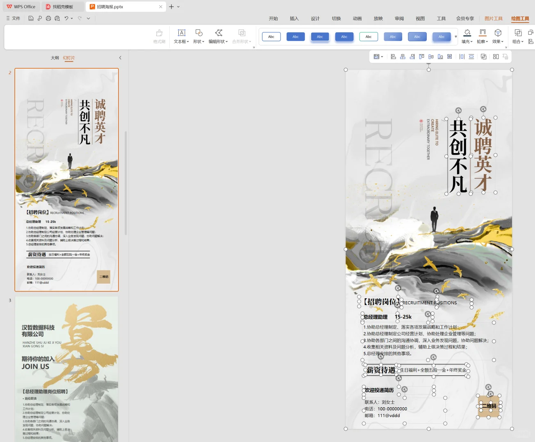Open the 切换 transitions ribbon tab
The height and width of the screenshot is (442, 535).
tap(336, 18)
